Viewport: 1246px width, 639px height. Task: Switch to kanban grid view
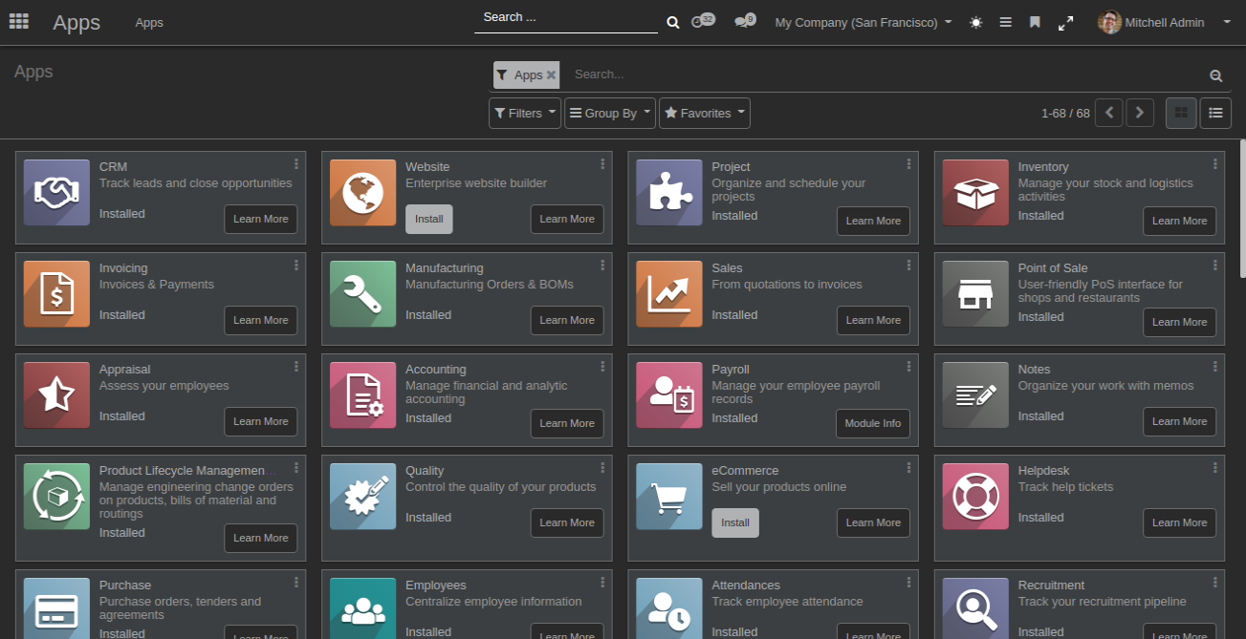[1182, 113]
